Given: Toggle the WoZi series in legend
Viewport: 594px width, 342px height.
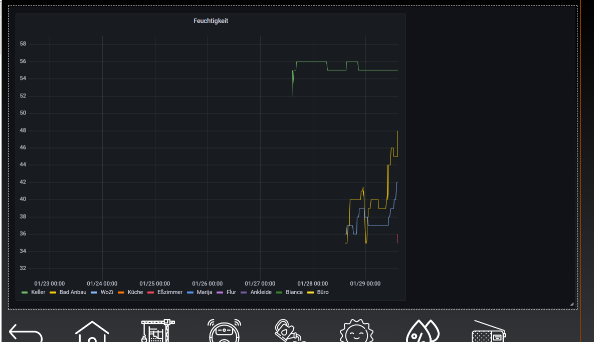Looking at the screenshot, I should pos(107,292).
